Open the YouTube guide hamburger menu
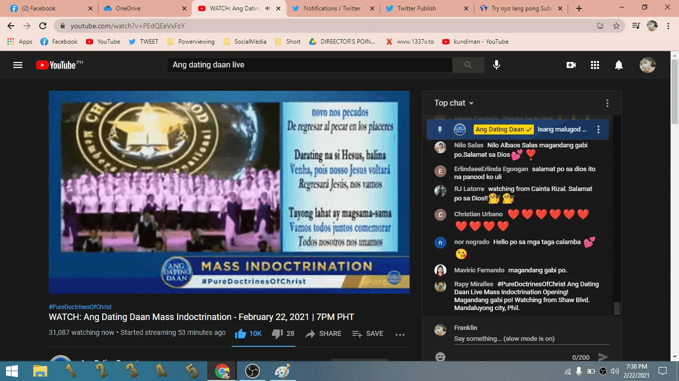The height and width of the screenshot is (381, 679). 18,65
